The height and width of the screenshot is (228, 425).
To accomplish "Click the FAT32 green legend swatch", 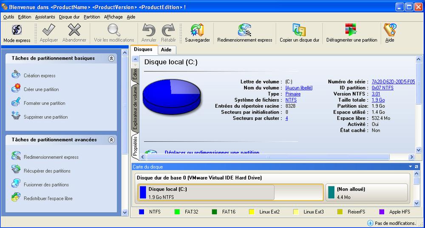I will pos(177,212).
